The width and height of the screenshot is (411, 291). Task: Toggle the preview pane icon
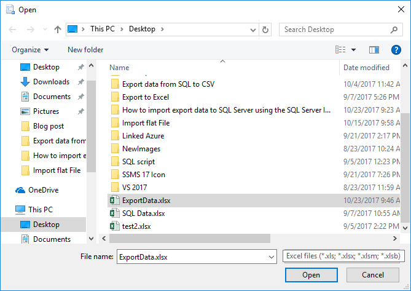point(374,49)
